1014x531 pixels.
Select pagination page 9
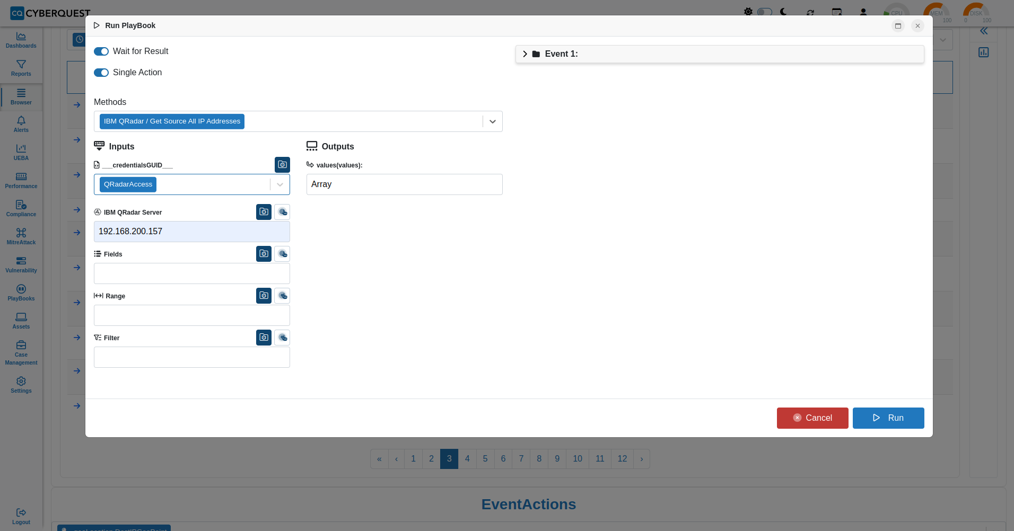point(557,459)
